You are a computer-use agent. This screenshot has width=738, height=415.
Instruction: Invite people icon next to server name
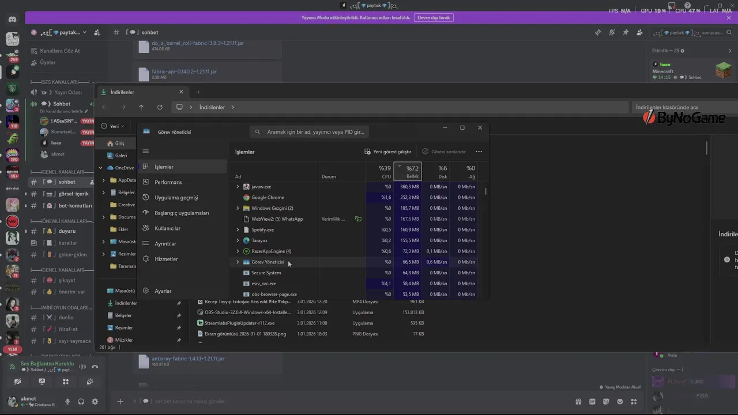coord(97,32)
